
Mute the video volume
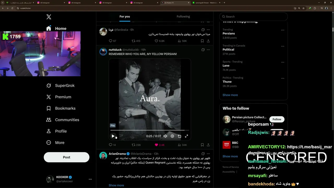click(x=165, y=136)
